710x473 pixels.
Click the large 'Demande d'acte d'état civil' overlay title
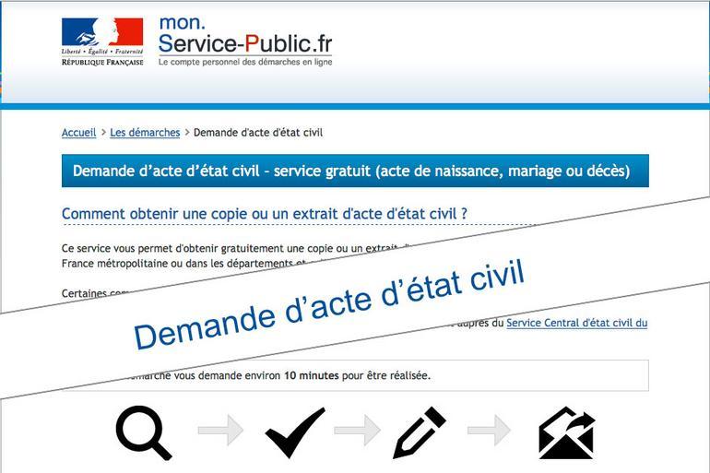[x=329, y=304]
